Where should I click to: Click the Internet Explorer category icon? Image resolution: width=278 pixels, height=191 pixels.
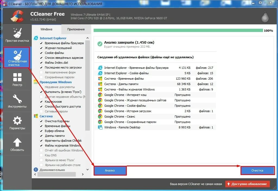coord(36,38)
